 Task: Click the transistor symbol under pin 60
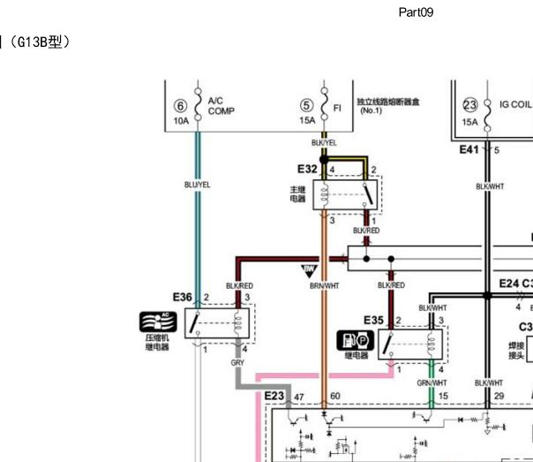pyautogui.click(x=332, y=420)
